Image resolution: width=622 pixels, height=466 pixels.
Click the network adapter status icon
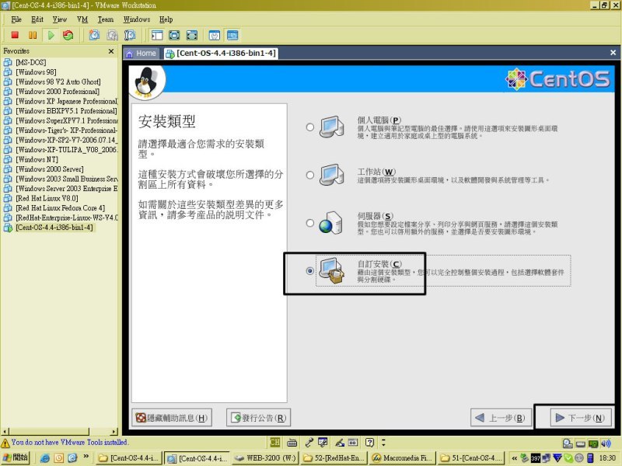(x=593, y=443)
